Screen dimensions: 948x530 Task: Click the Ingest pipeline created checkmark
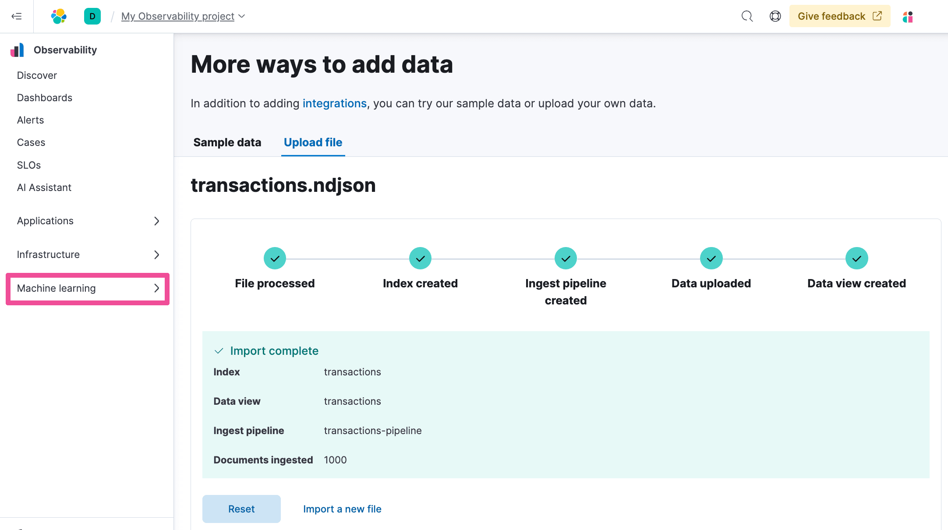[566, 258]
